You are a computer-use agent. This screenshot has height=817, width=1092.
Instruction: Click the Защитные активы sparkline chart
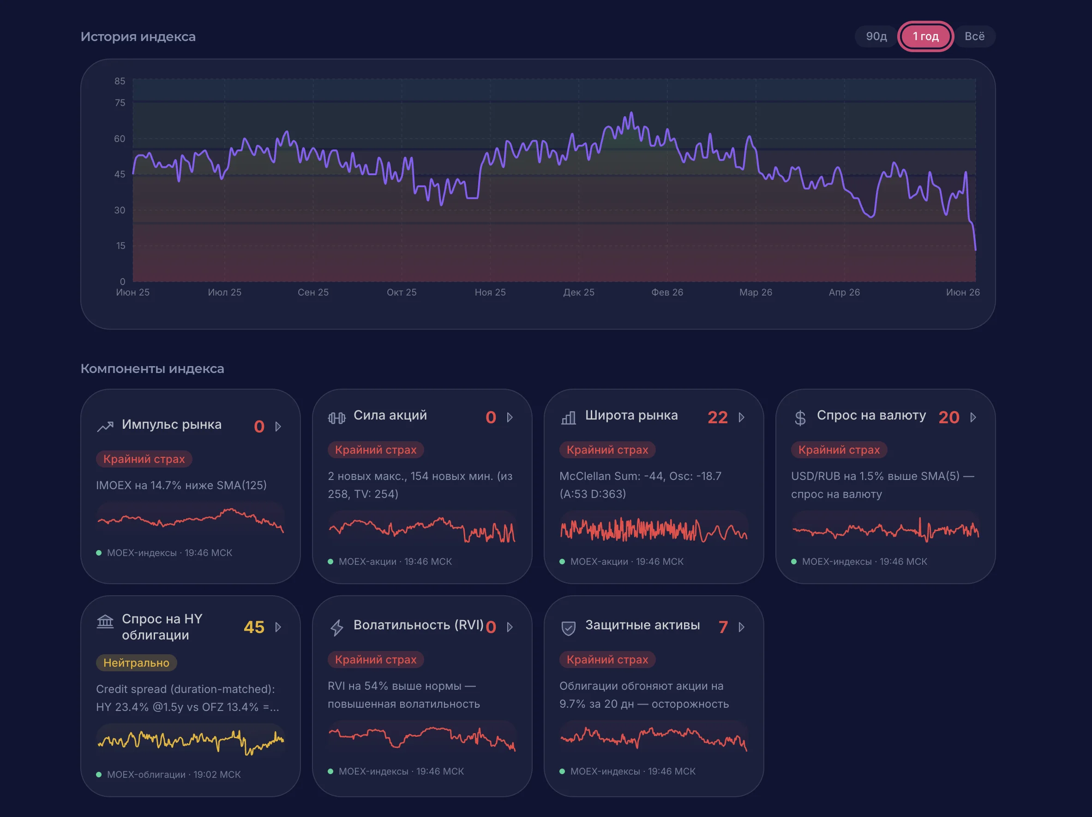pos(654,739)
